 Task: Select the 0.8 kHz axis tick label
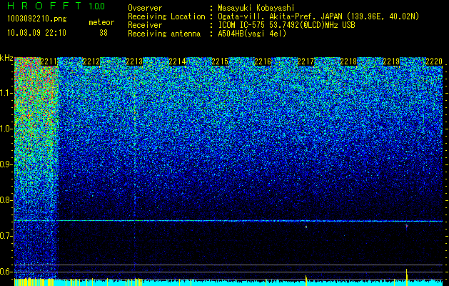pos(6,200)
